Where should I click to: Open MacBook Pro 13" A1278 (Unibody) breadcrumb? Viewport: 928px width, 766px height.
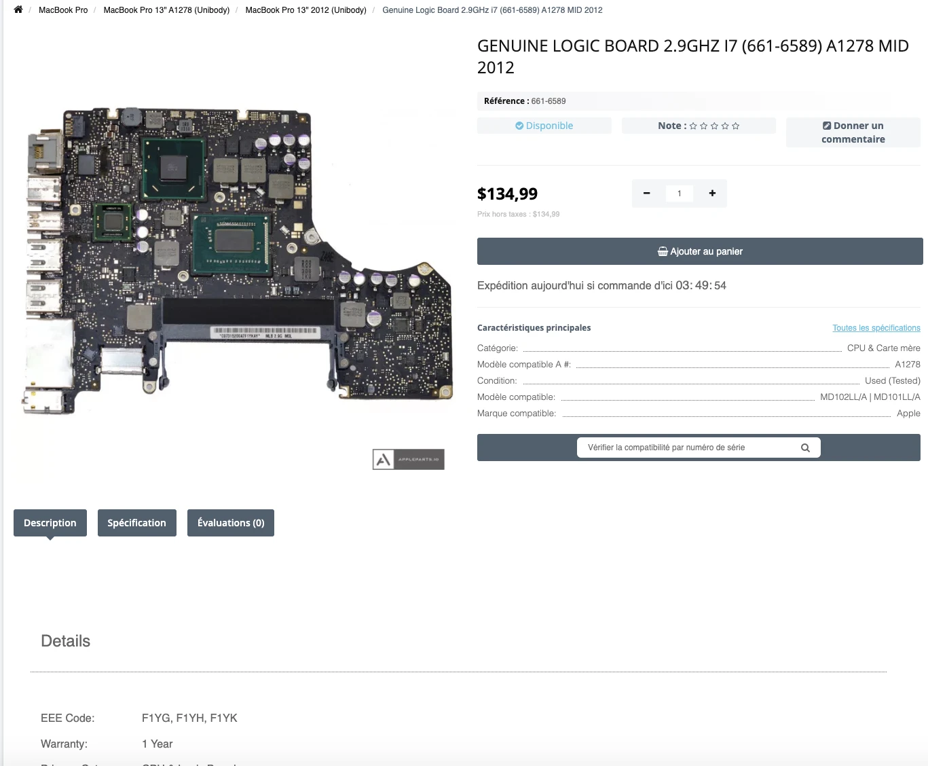(x=166, y=10)
